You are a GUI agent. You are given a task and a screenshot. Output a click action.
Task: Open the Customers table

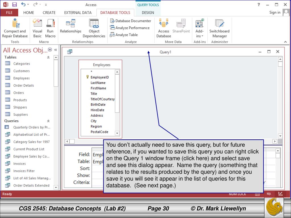tap(21, 71)
